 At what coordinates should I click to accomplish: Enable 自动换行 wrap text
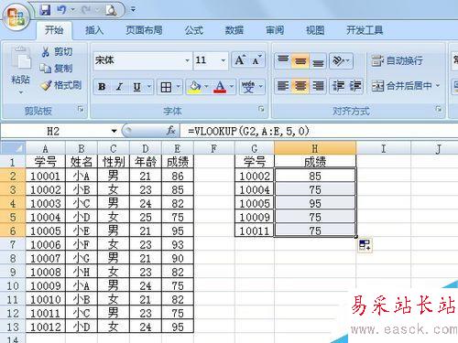coord(398,60)
